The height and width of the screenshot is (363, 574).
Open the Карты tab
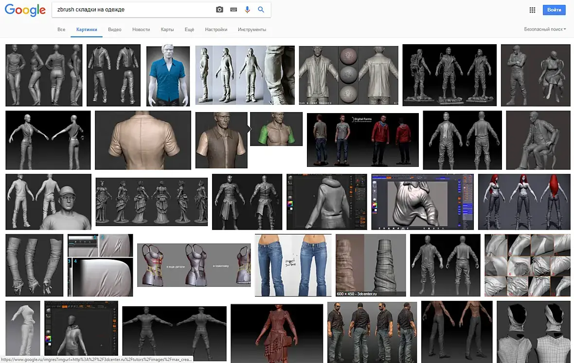(x=167, y=30)
